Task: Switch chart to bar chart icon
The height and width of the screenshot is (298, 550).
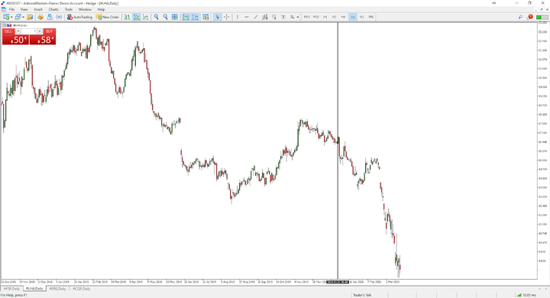Action: click(x=127, y=17)
